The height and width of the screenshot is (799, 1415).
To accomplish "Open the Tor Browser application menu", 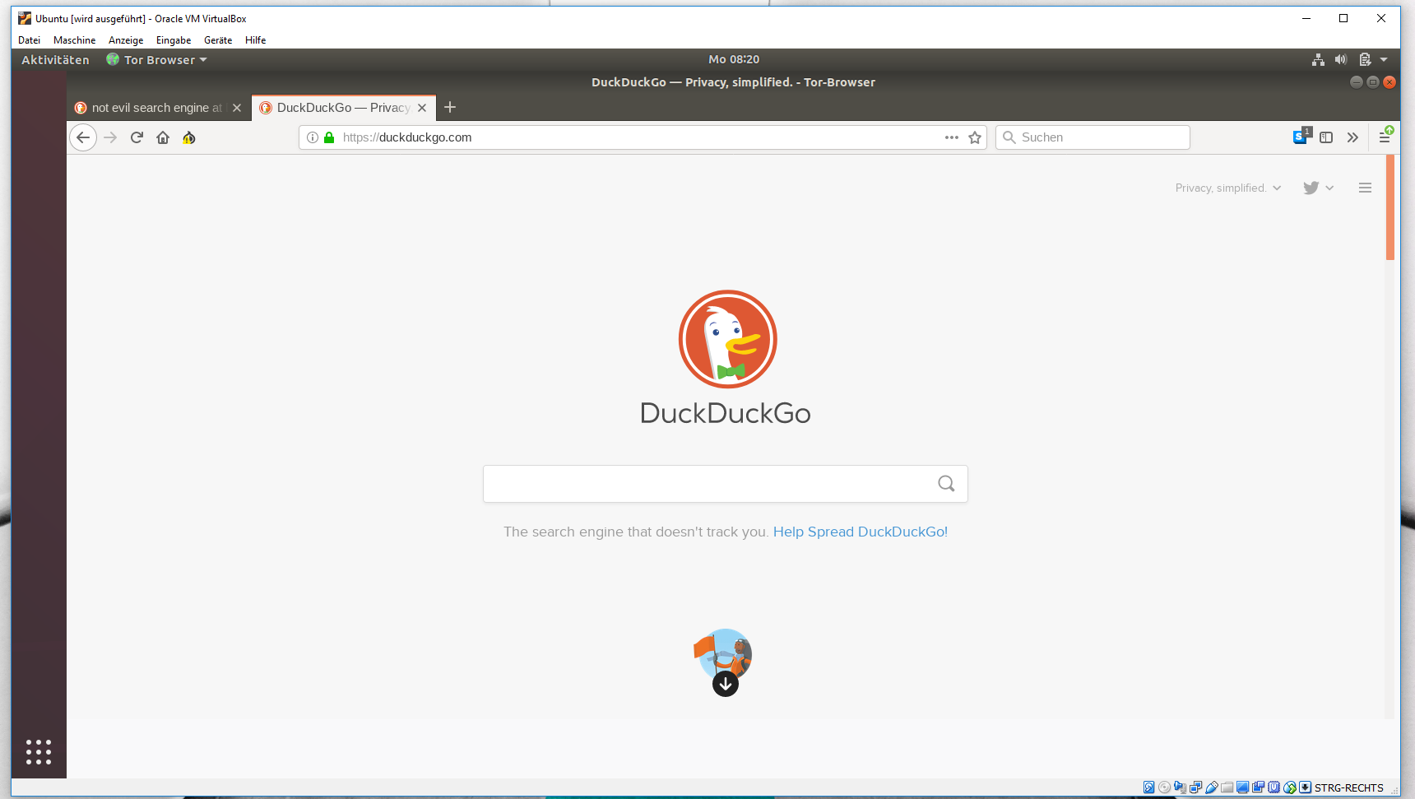I will coord(157,60).
